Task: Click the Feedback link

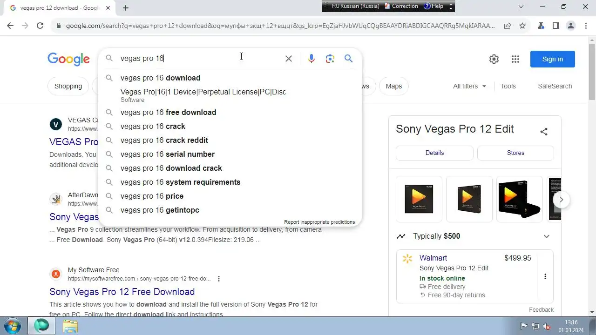Action: point(541,310)
